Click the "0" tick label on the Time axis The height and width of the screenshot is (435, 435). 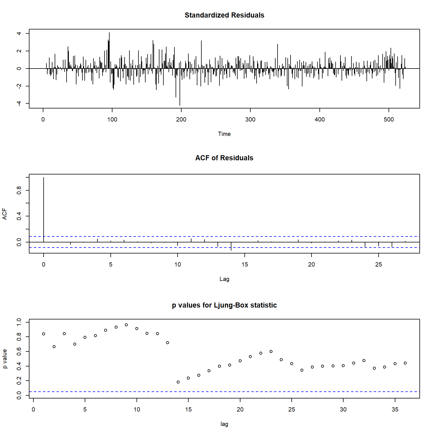click(43, 120)
